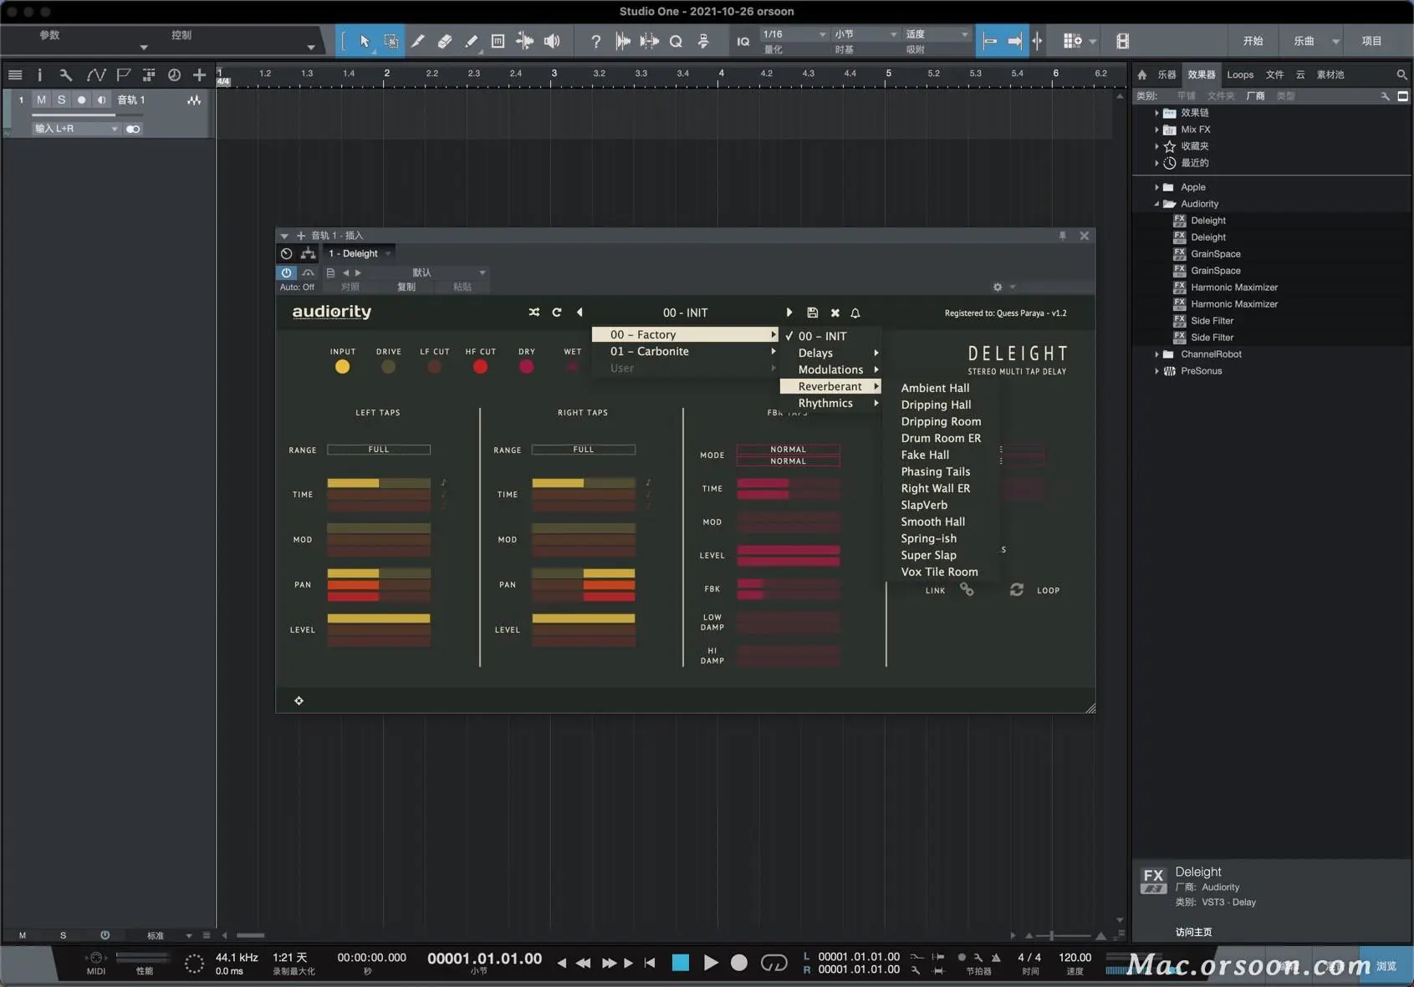Click the question mark help icon
Screen dimensions: 1414x987
595,41
